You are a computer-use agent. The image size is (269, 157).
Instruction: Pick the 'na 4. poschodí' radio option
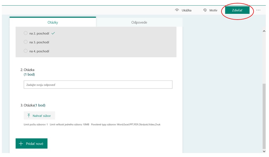pos(25,51)
